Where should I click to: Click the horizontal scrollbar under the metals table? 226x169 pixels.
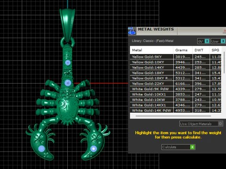coord(173,116)
